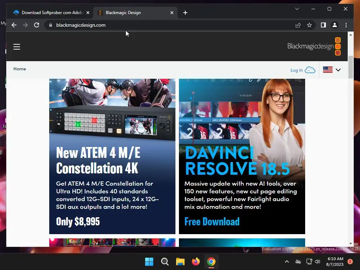Open the notification badge showing 2
Image resolution: width=360 pixels, height=270 pixels.
click(350, 261)
